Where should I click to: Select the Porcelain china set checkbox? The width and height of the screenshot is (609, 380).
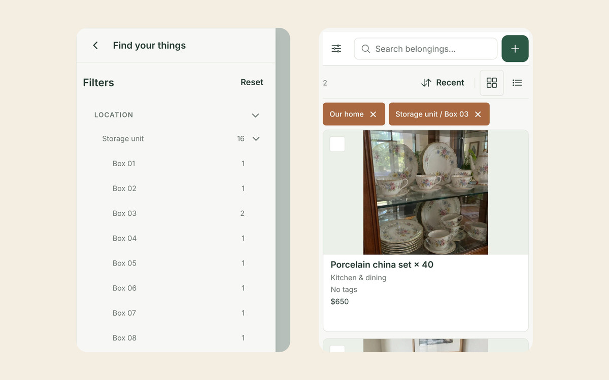click(337, 144)
